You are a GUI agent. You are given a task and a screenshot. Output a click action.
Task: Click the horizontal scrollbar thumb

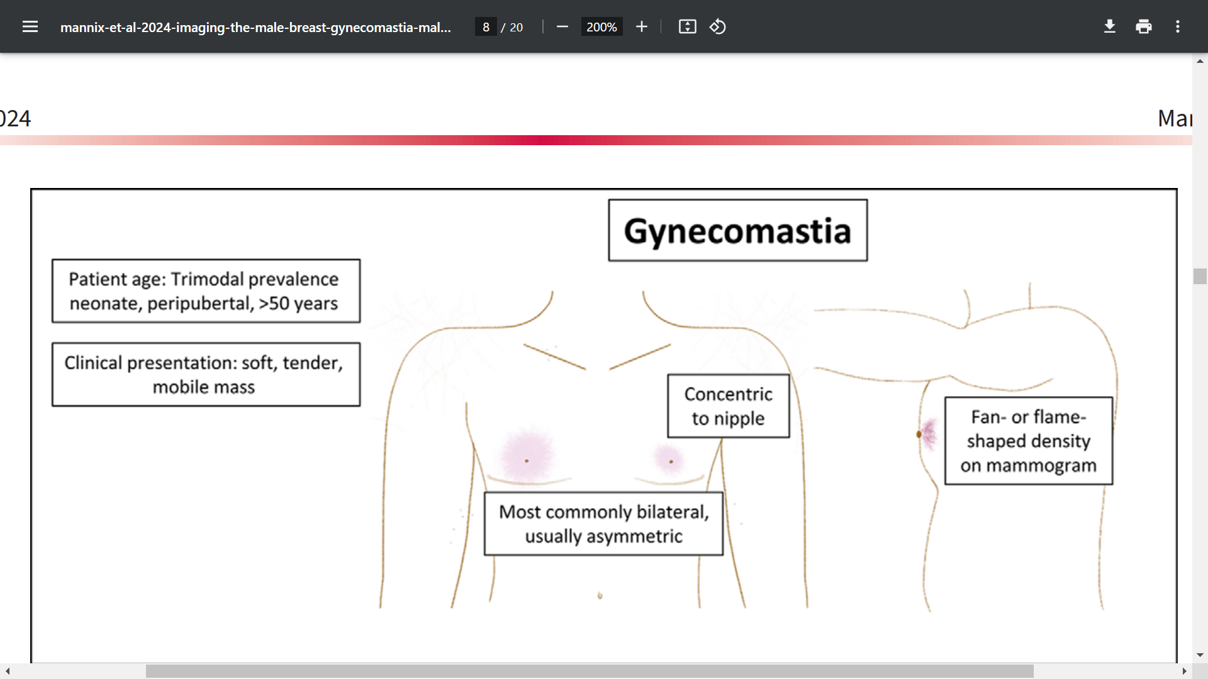coord(590,671)
